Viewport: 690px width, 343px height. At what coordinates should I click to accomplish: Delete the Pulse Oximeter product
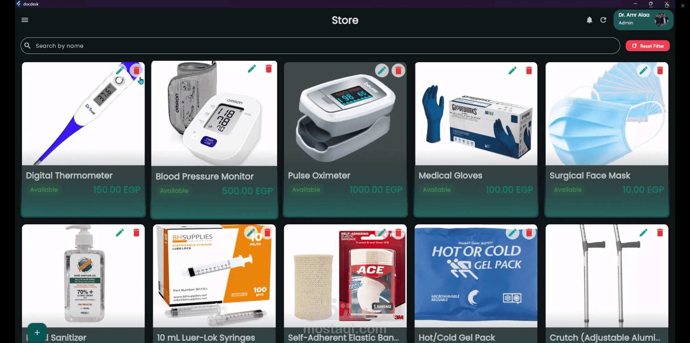click(398, 70)
